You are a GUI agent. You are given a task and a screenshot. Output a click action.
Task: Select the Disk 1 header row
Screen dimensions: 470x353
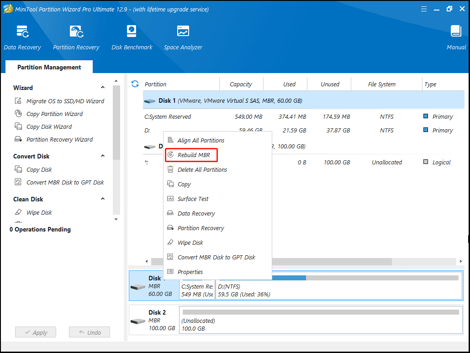coord(304,100)
